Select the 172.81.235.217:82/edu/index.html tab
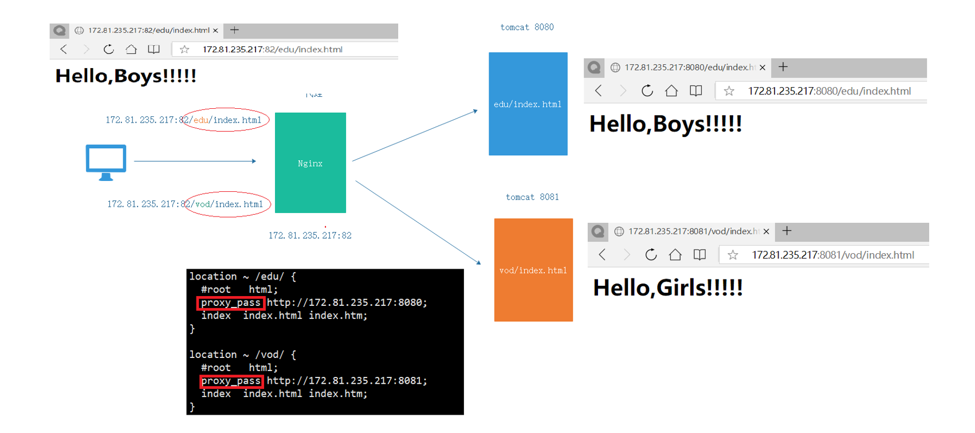Image resolution: width=975 pixels, height=433 pixels. (x=146, y=30)
